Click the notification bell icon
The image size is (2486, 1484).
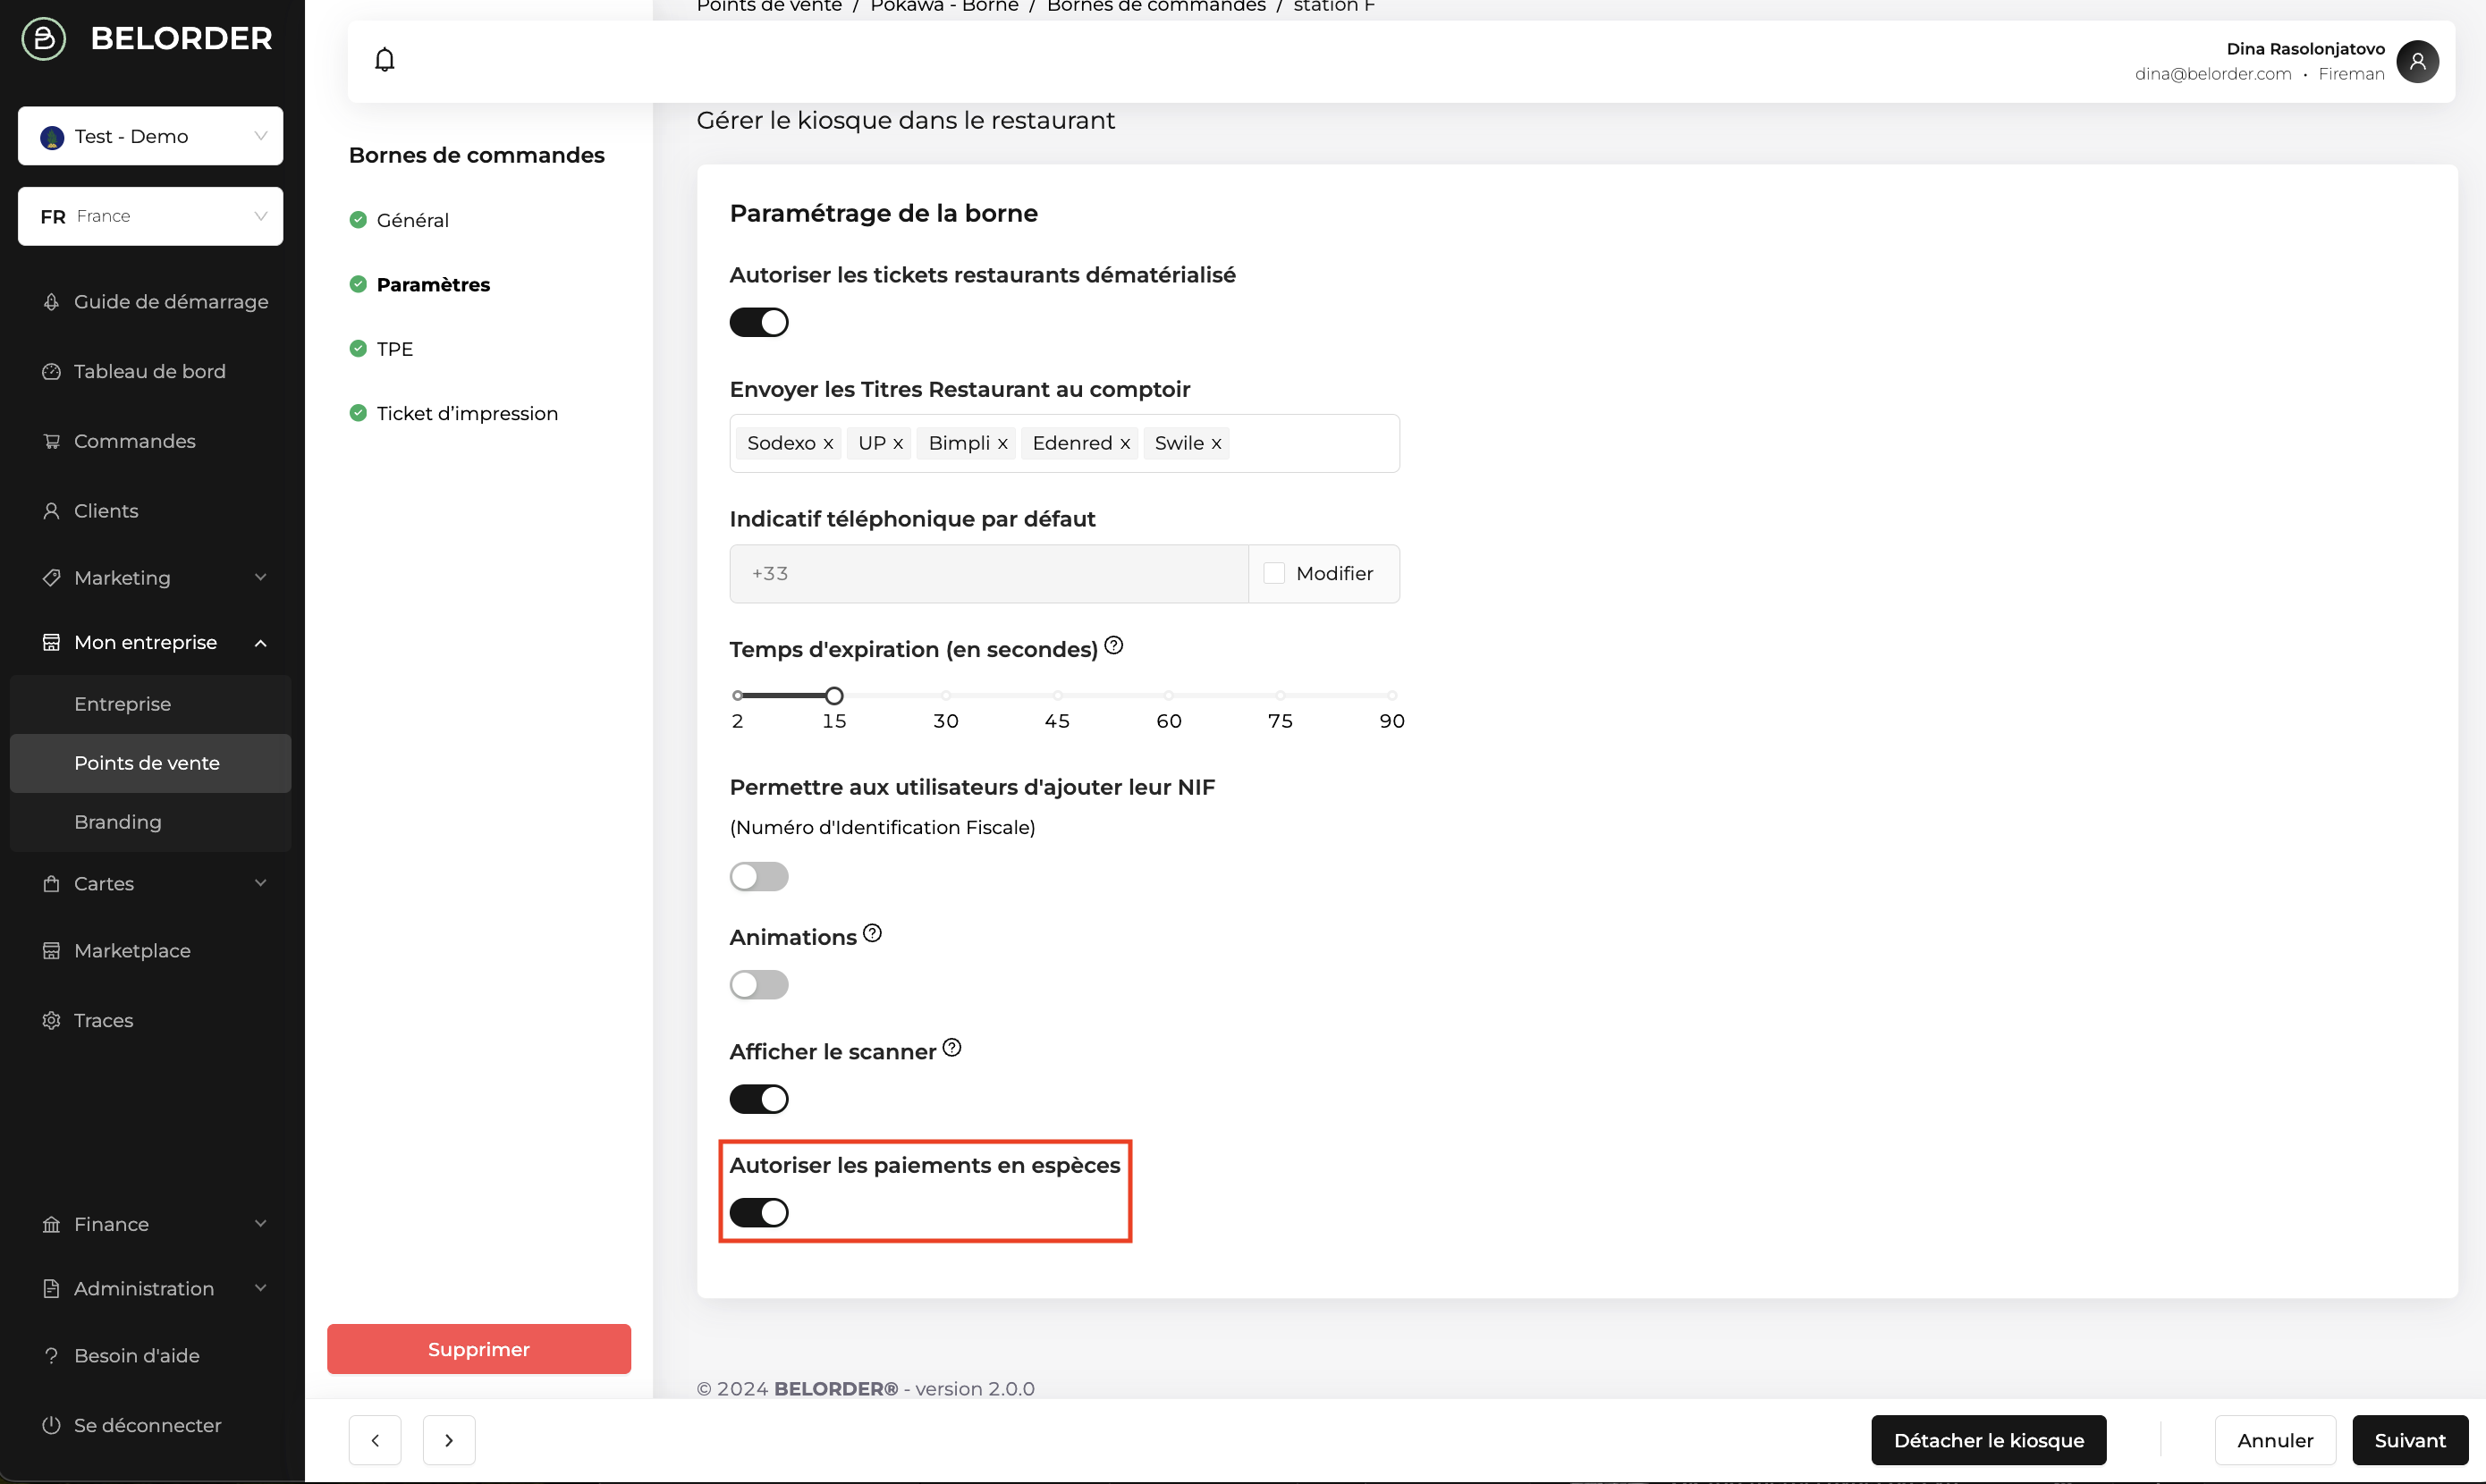tap(384, 60)
